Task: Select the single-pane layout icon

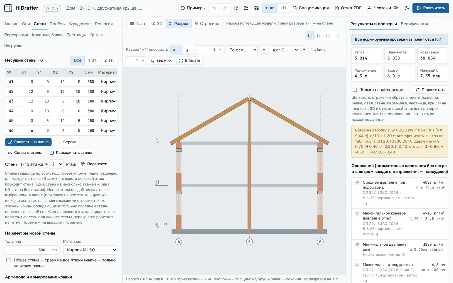Action: 310,35
